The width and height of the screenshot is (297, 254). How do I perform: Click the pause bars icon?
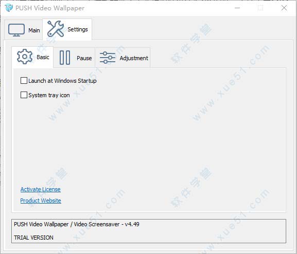point(65,58)
